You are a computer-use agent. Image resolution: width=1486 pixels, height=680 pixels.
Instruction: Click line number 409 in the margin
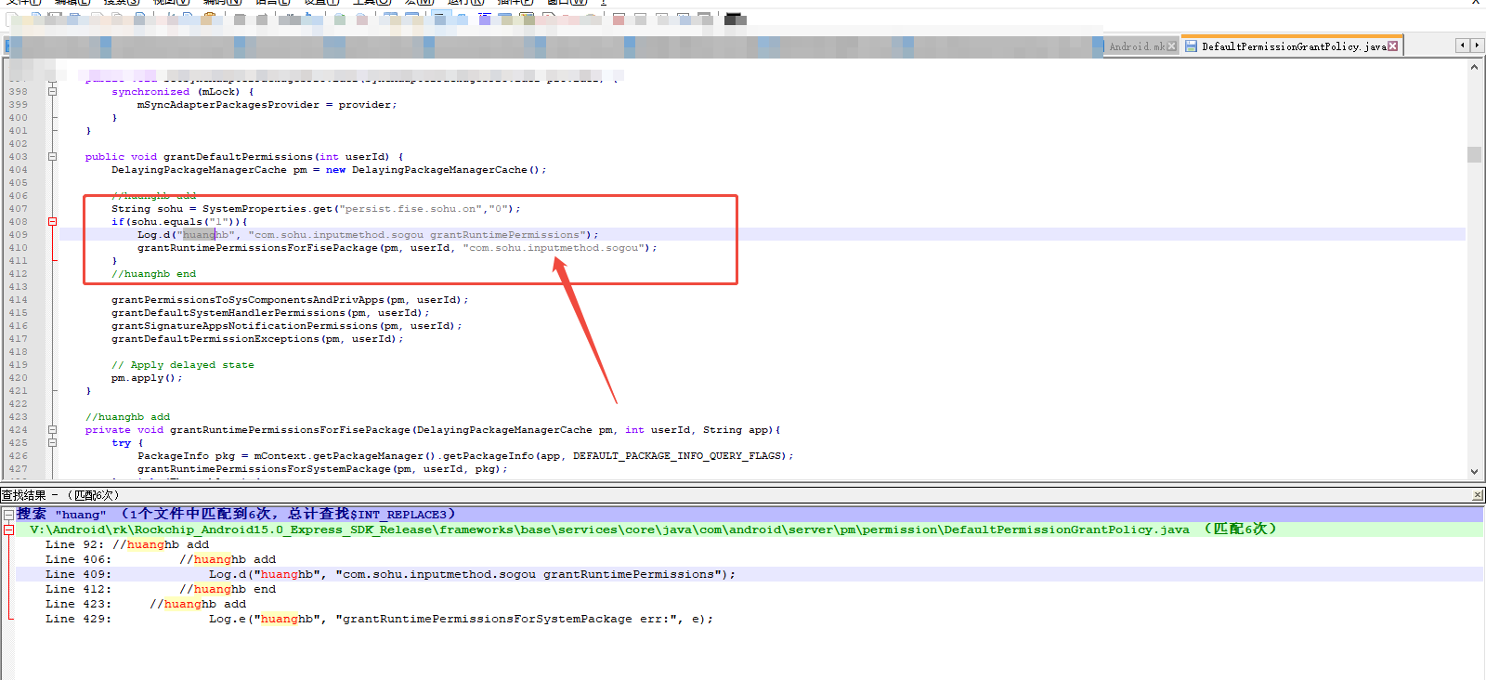coord(19,235)
